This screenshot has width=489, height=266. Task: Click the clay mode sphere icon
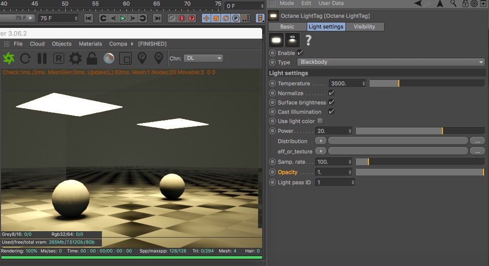click(x=108, y=58)
